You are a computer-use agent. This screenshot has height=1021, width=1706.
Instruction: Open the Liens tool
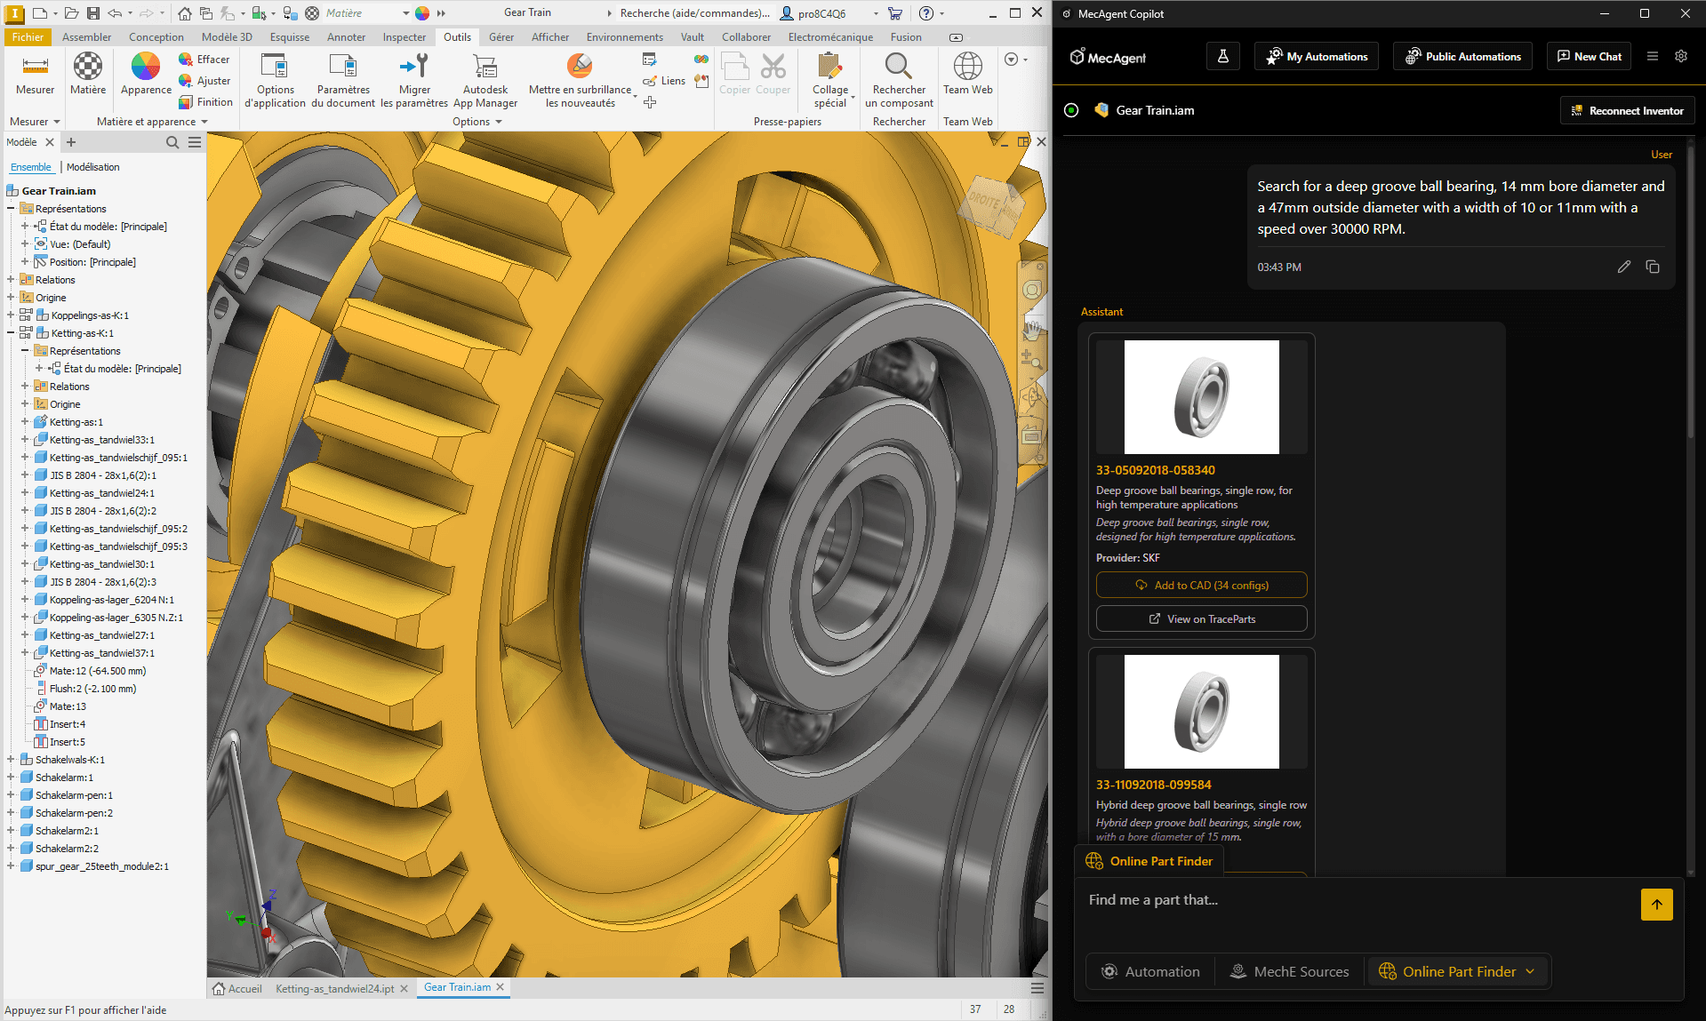(664, 81)
